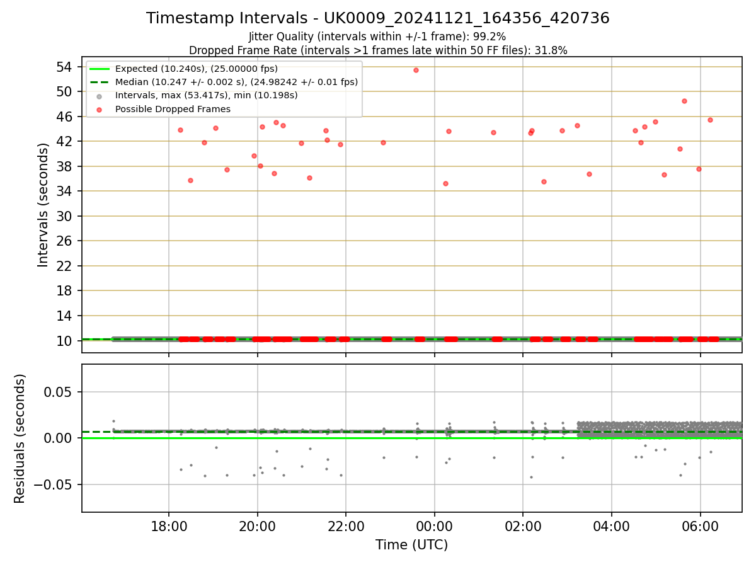Click the 'Time (UTC)' x-axis label
Screen dimensions: 756x567
412,545
